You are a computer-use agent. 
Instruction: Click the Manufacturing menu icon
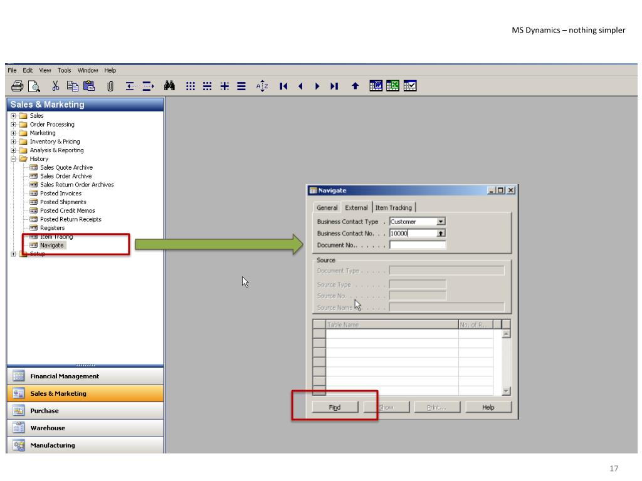pyautogui.click(x=18, y=445)
